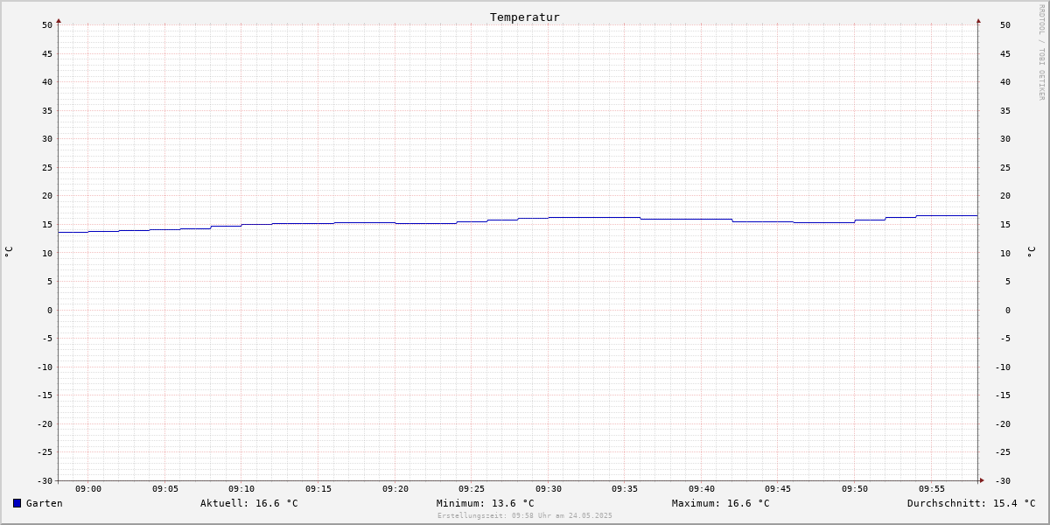The height and width of the screenshot is (525, 1050).
Task: Click the 09:15 time axis label
Action: pos(318,489)
